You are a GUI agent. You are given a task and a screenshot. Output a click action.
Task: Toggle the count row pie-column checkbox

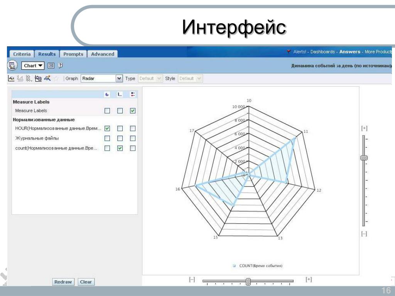tap(107, 148)
